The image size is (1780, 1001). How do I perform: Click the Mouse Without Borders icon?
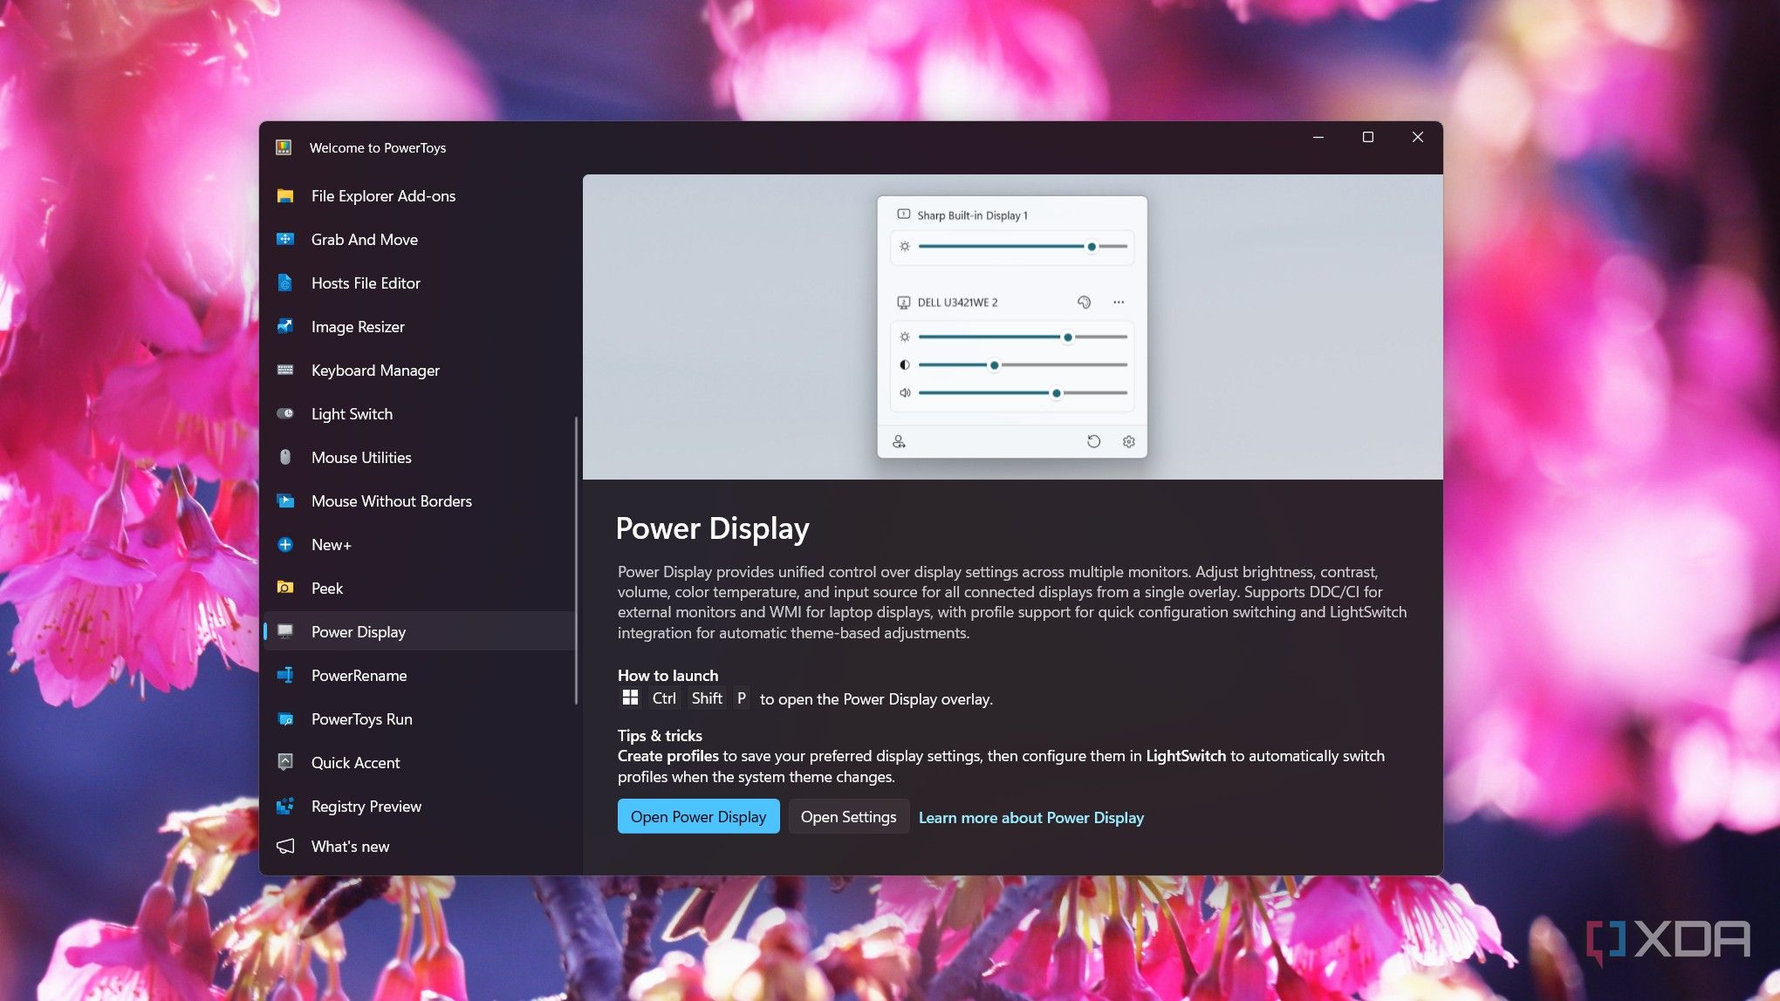285,501
